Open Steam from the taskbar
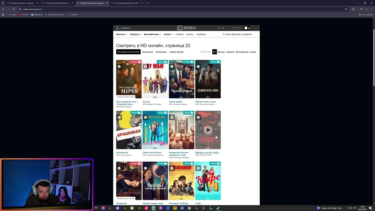Image resolution: width=375 pixels, height=211 pixels. pyautogui.click(x=218, y=208)
